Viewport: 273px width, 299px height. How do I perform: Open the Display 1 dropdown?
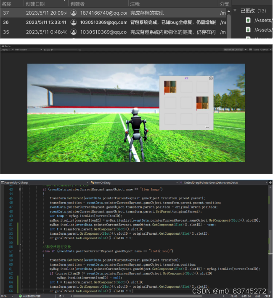click(7, 50)
